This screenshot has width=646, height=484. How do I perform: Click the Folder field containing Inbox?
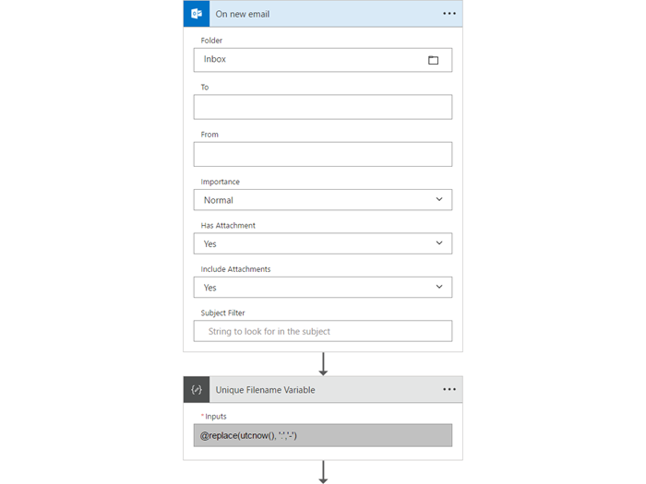[x=309, y=60]
